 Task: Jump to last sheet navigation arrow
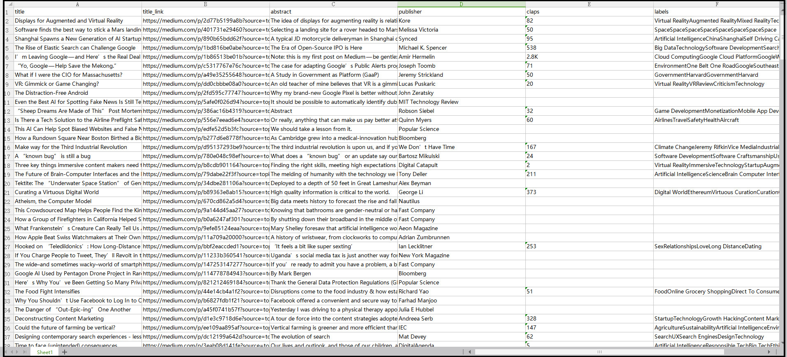pos(25,352)
